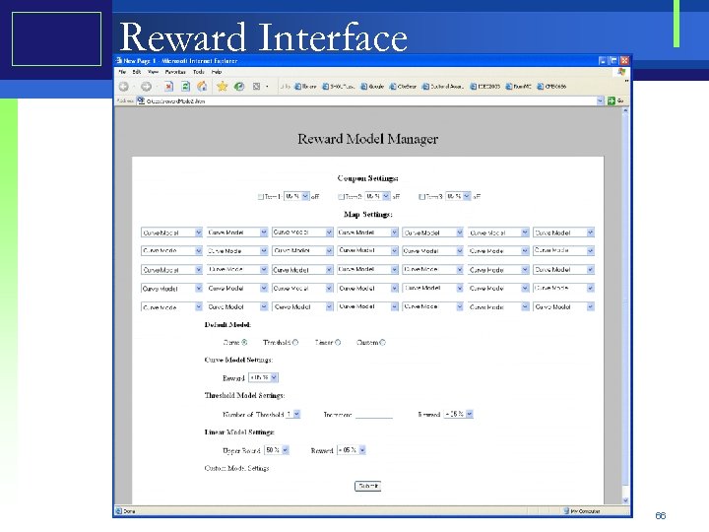Select the Threshold default model radio button
The height and width of the screenshot is (532, 709).
295,343
